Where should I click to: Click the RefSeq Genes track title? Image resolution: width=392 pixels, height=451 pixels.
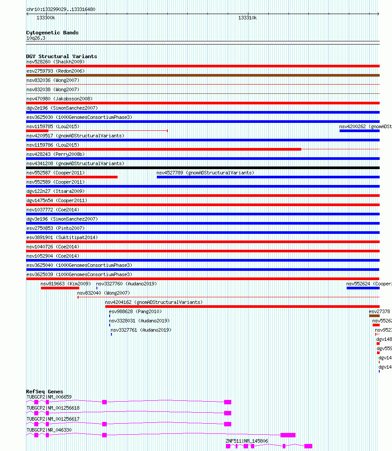[x=44, y=392]
